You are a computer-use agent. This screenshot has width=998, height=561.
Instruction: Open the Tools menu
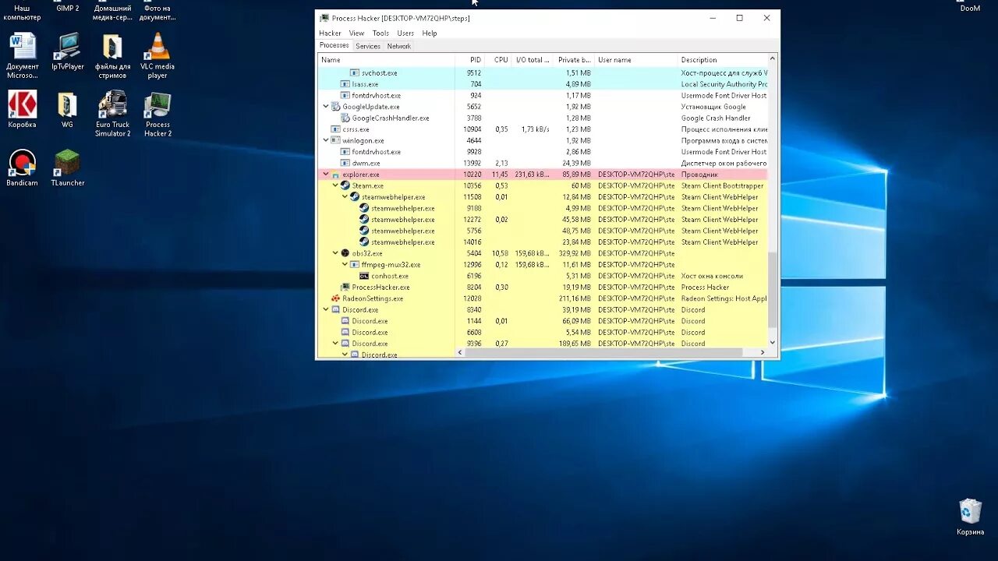tap(380, 34)
